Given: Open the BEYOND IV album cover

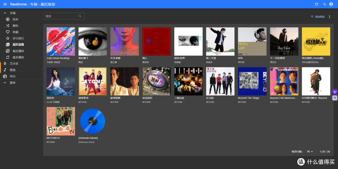Looking at the screenshot, I should coord(61,121).
